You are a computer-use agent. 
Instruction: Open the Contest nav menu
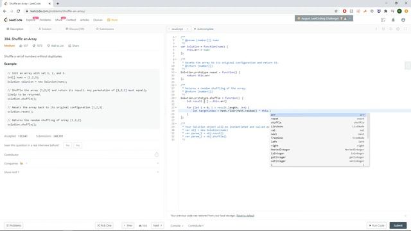coord(71,20)
